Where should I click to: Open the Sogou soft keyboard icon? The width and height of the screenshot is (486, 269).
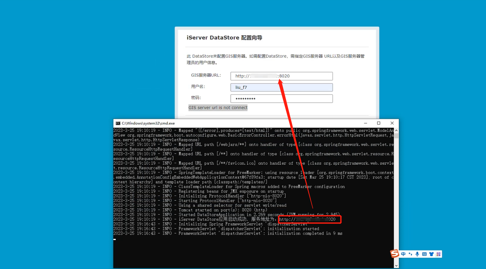[424, 254]
